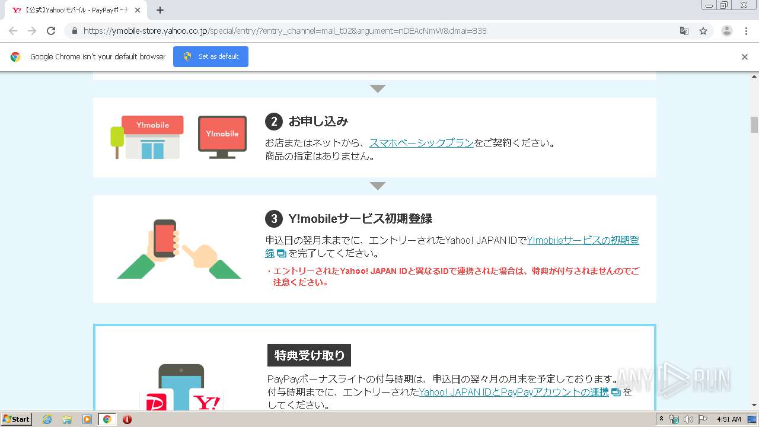Open the red Opera taskbar icon
This screenshot has width=759, height=427.
tap(127, 419)
